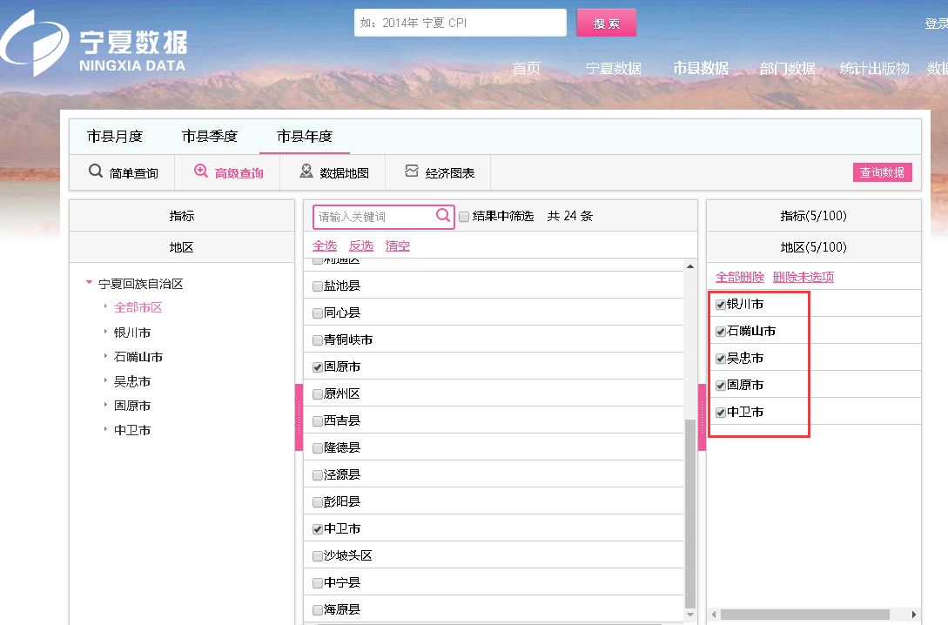Click the 反选 link
The height and width of the screenshot is (625, 948).
click(361, 245)
